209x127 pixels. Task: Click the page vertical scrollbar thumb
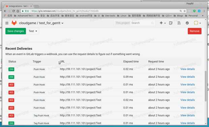point(206,86)
